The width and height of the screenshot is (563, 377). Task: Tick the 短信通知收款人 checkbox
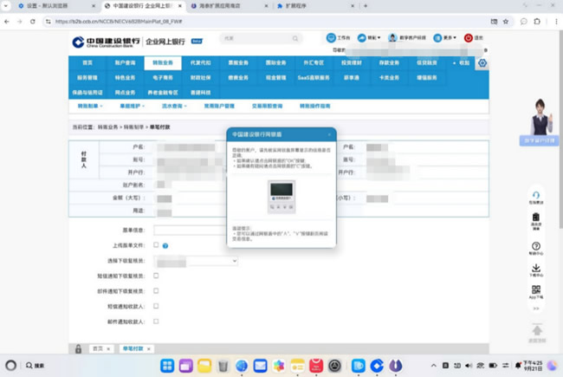[156, 306]
